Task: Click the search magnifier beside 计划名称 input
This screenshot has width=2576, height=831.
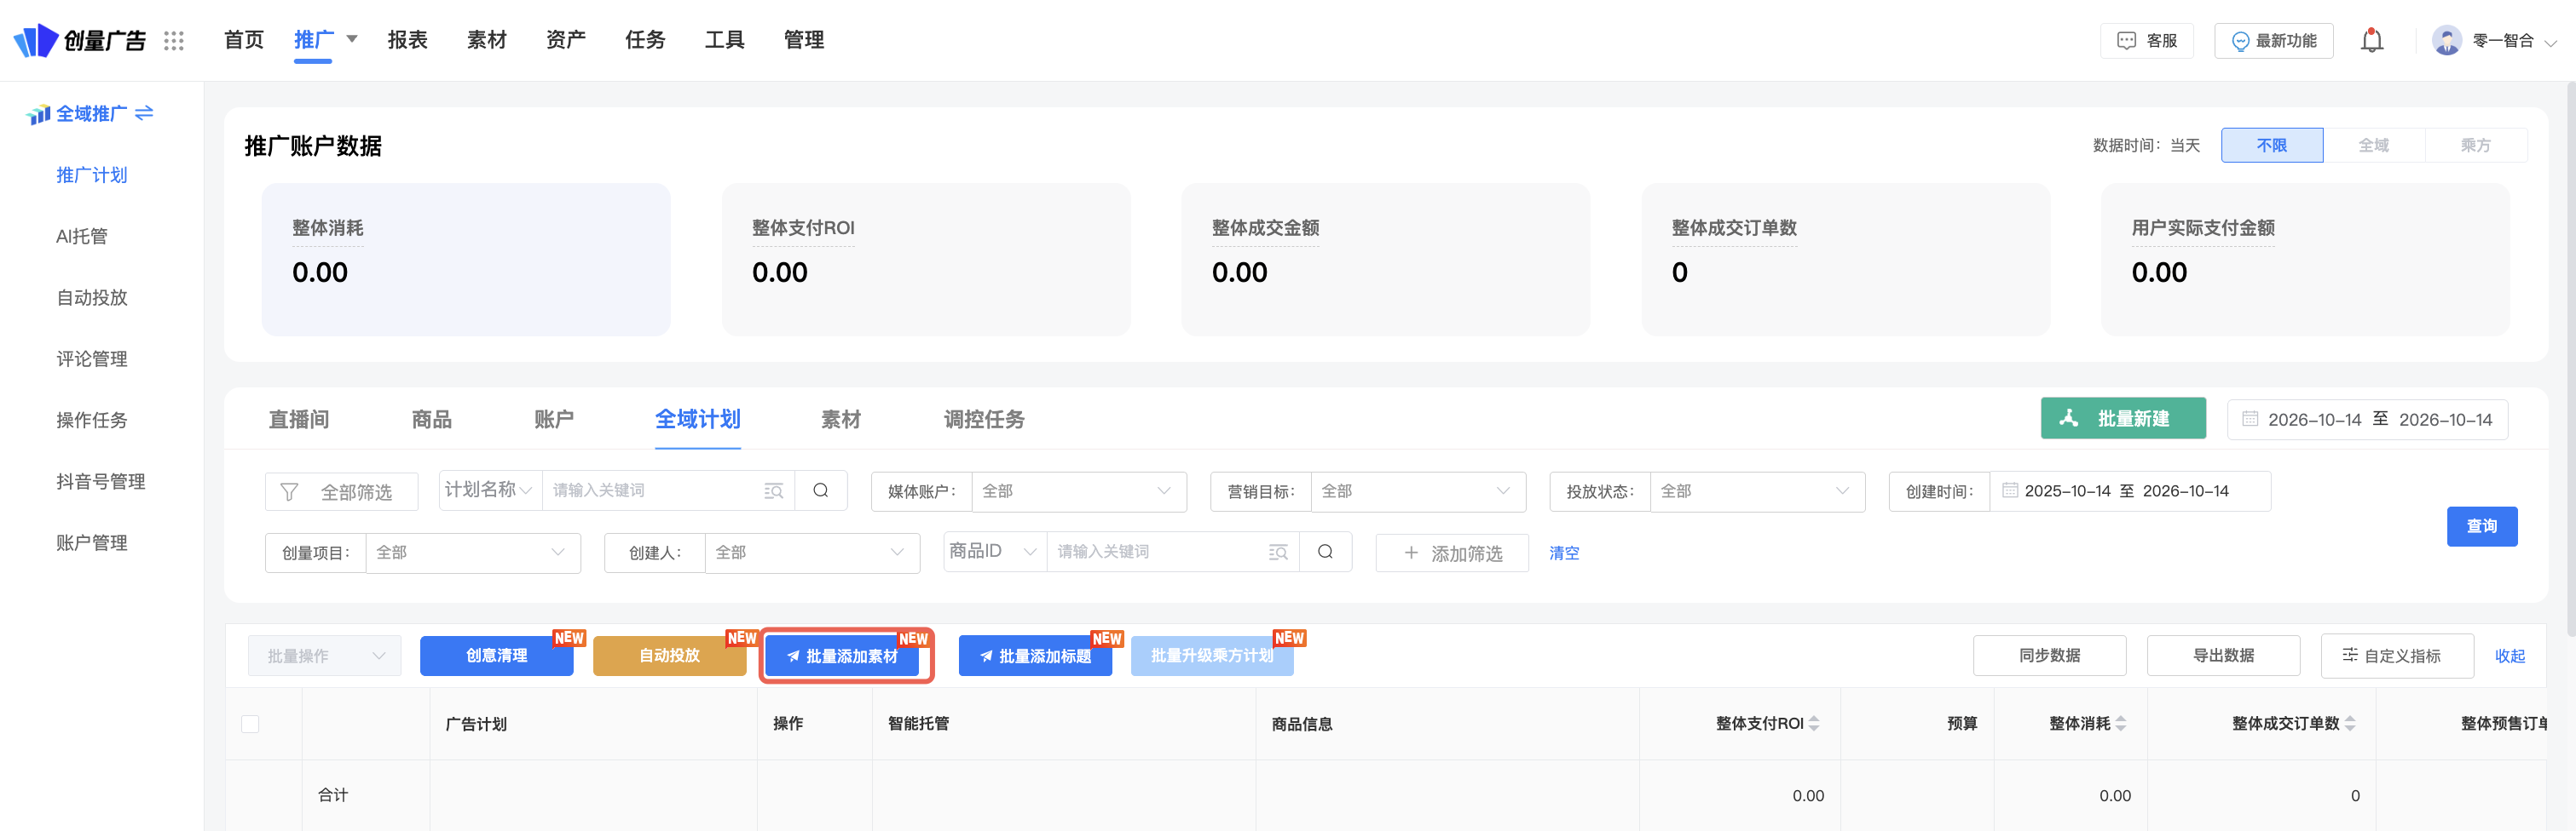Action: (x=821, y=490)
